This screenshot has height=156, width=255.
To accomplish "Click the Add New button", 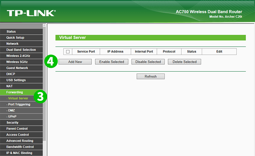I will click(x=75, y=62).
